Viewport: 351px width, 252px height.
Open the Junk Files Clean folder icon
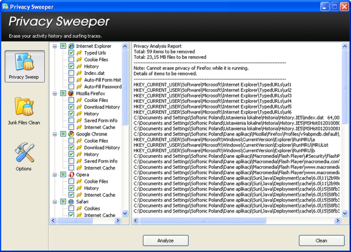click(x=24, y=106)
